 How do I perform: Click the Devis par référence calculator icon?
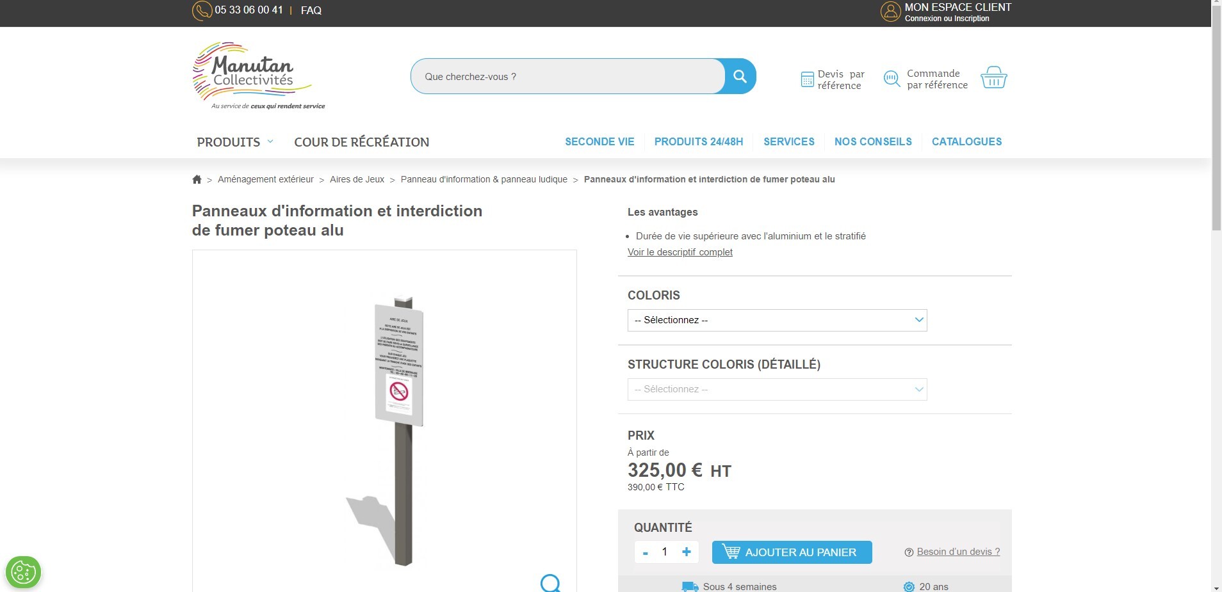point(807,79)
